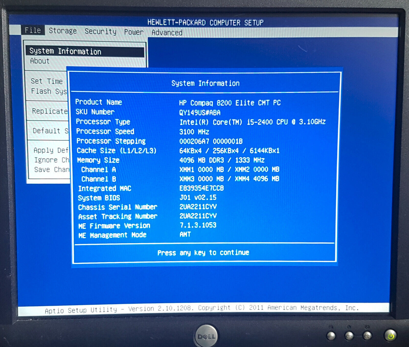The height and width of the screenshot is (347, 409).
Task: Click the SKU Number label
Action: pos(95,112)
